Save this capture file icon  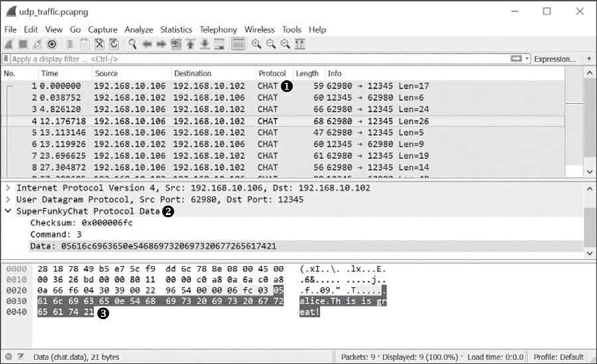pos(84,44)
